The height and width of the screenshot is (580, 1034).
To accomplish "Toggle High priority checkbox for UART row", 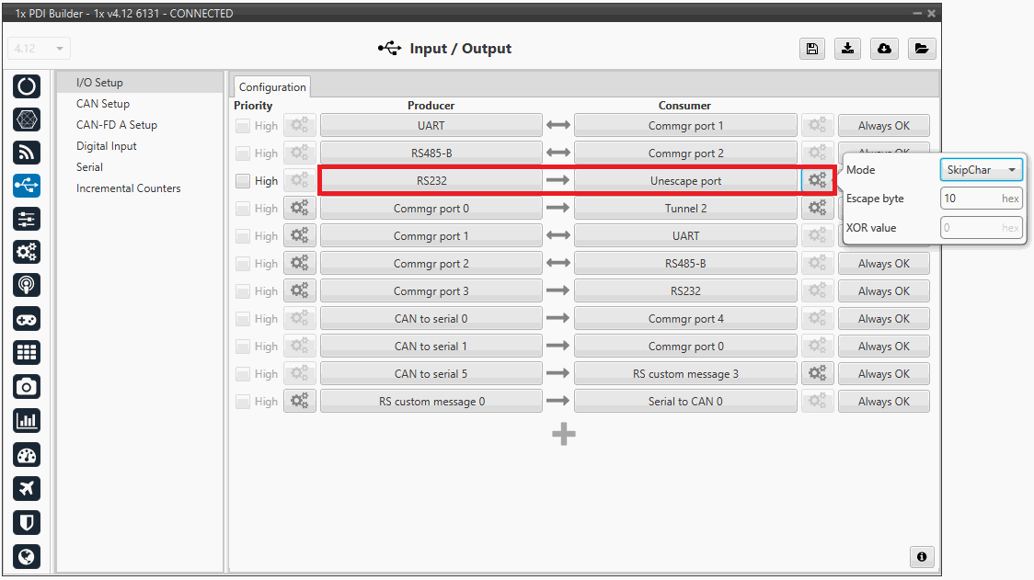I will click(243, 126).
